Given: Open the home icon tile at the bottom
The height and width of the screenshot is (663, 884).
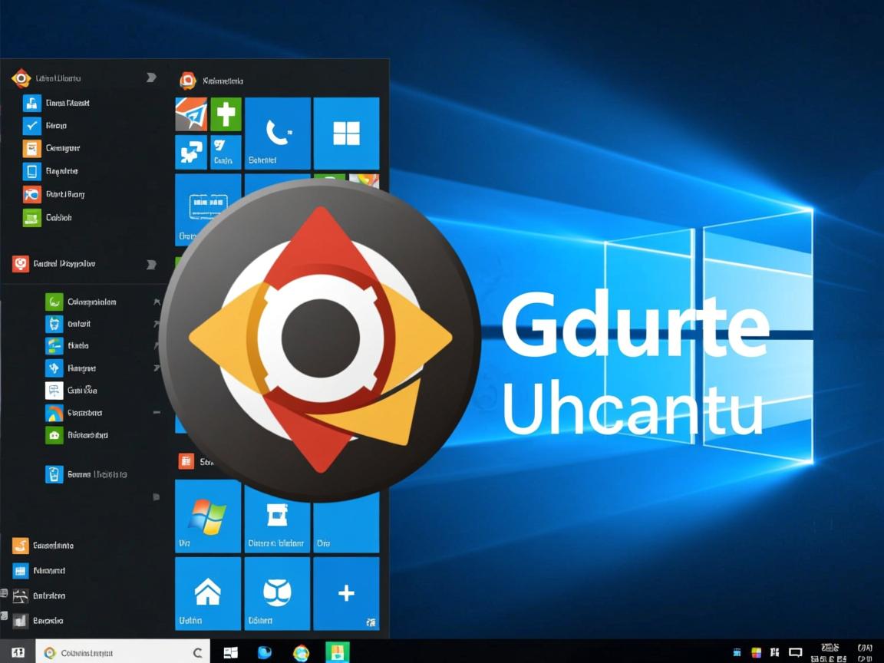Looking at the screenshot, I should coord(207,592).
